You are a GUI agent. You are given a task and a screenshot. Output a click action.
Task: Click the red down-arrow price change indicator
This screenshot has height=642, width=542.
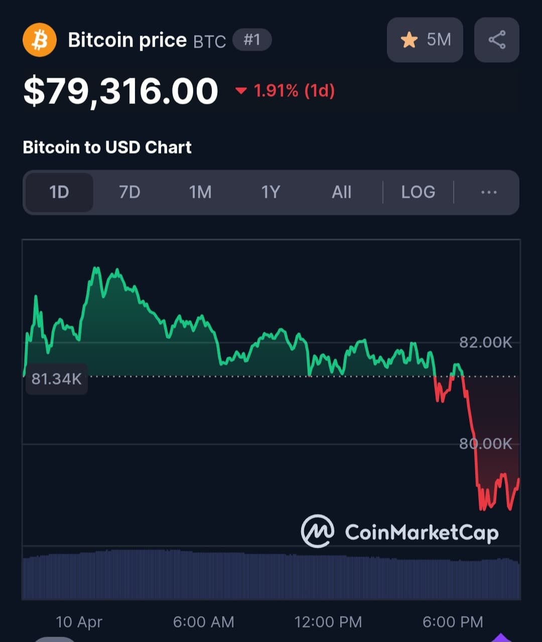pyautogui.click(x=241, y=91)
